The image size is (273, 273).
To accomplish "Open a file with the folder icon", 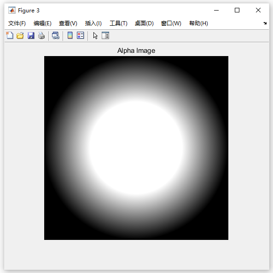I will [20, 35].
